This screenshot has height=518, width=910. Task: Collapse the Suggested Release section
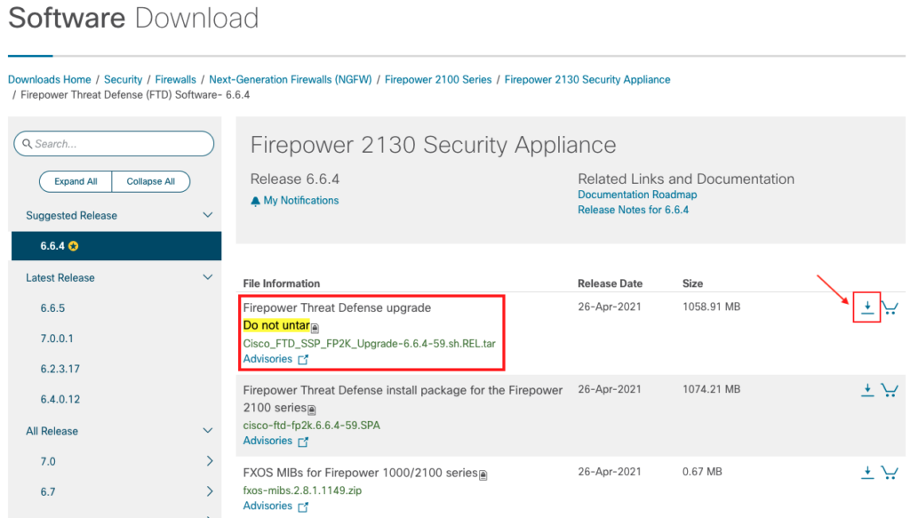[x=207, y=215]
